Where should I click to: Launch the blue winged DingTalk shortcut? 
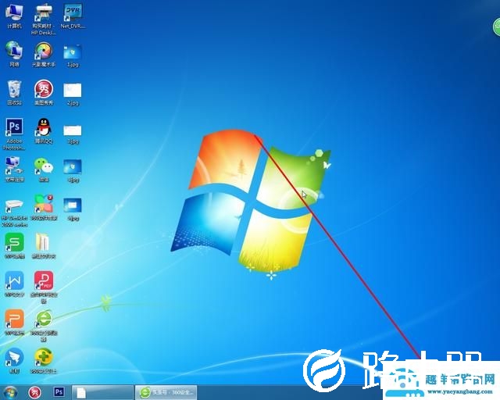pyautogui.click(x=14, y=360)
